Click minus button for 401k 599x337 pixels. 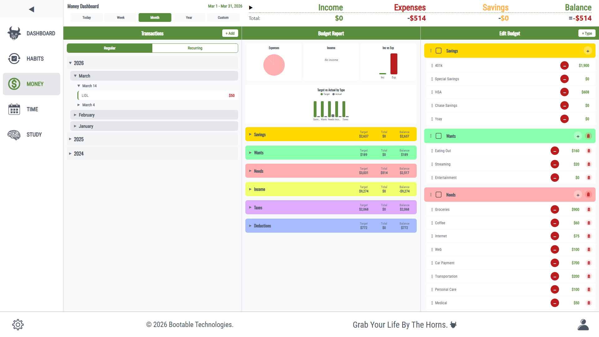point(564,66)
